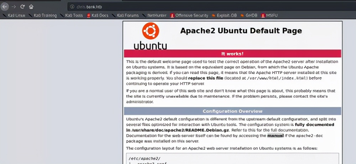Screen dimensions: 356x164
Task: Click the red It works! banner
Action: pyautogui.click(x=232, y=54)
